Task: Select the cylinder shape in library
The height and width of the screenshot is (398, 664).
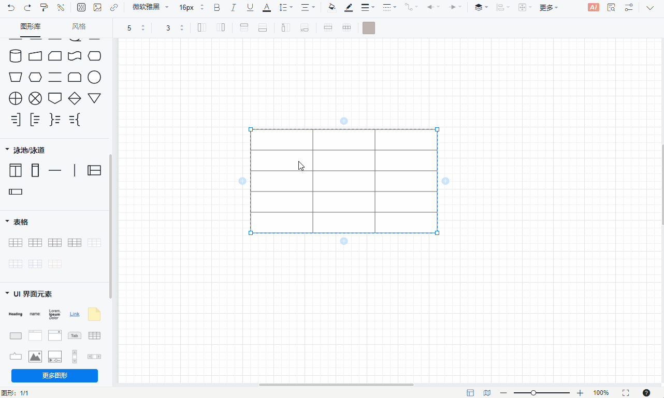Action: (16, 56)
